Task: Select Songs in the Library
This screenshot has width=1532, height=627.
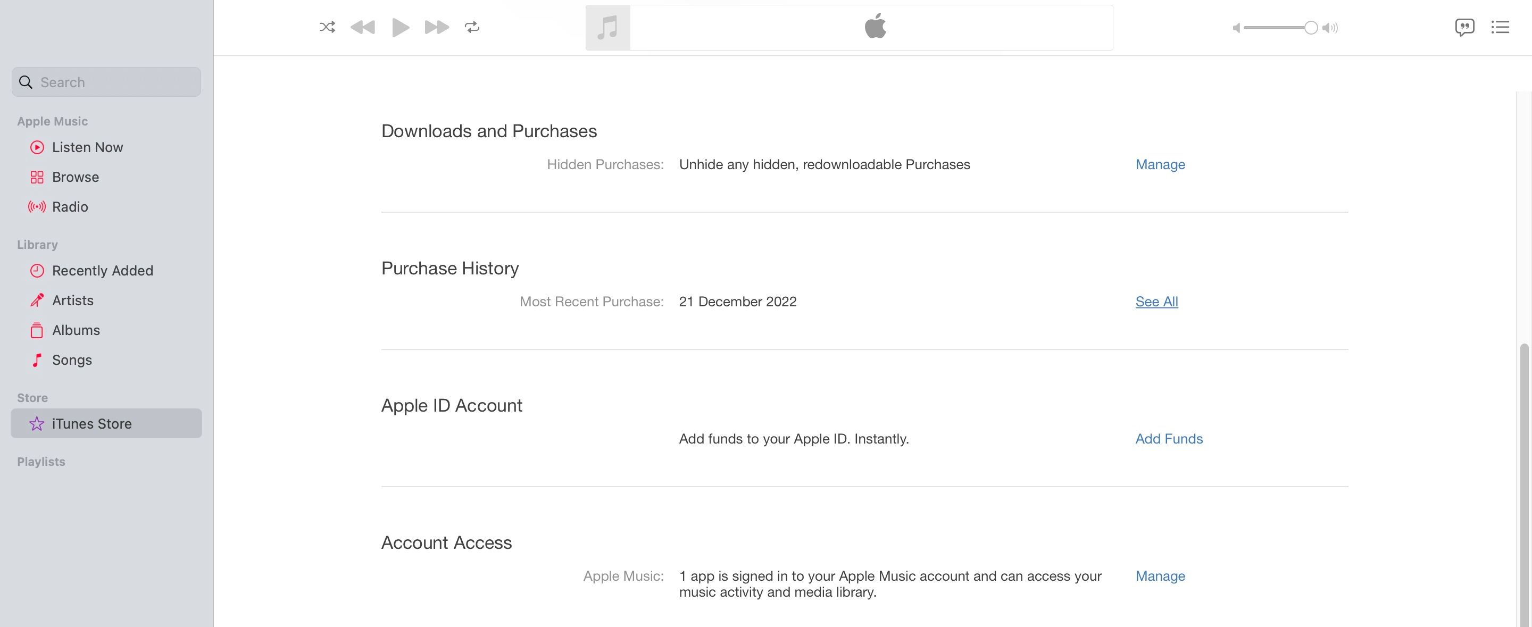Action: 72,360
